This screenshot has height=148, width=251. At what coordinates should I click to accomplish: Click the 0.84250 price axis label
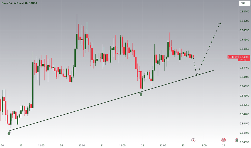tap(244, 105)
